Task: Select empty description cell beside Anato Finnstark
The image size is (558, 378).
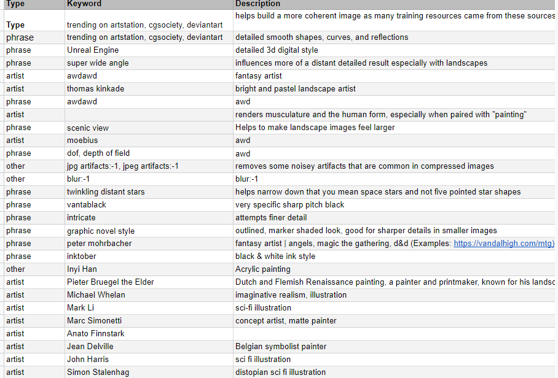Action: point(393,334)
